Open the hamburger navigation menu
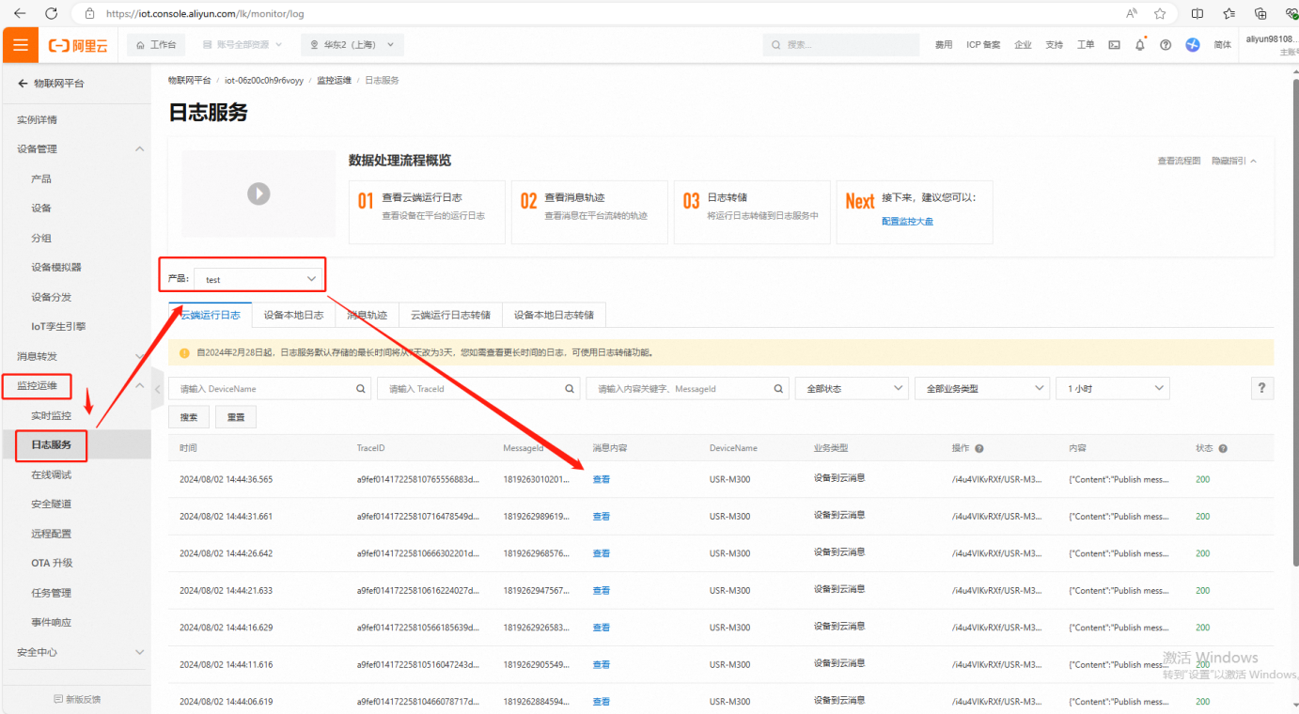Image resolution: width=1299 pixels, height=714 pixels. [x=20, y=45]
